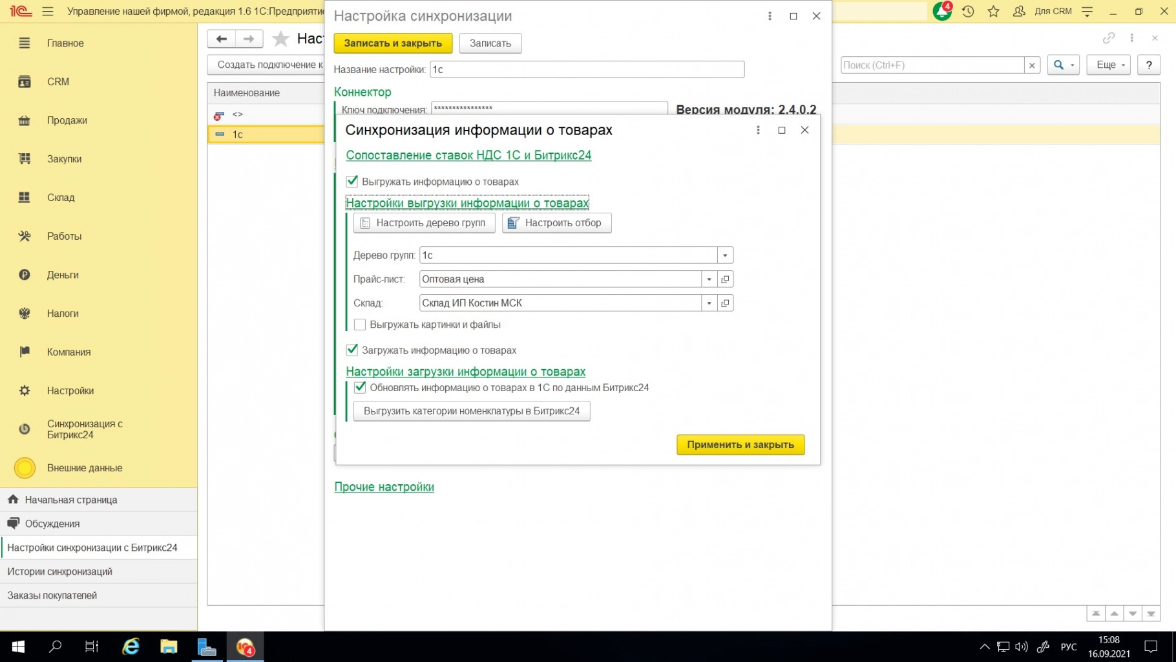Image resolution: width=1176 pixels, height=662 pixels.
Task: Click Применить и закрыть button
Action: [740, 445]
